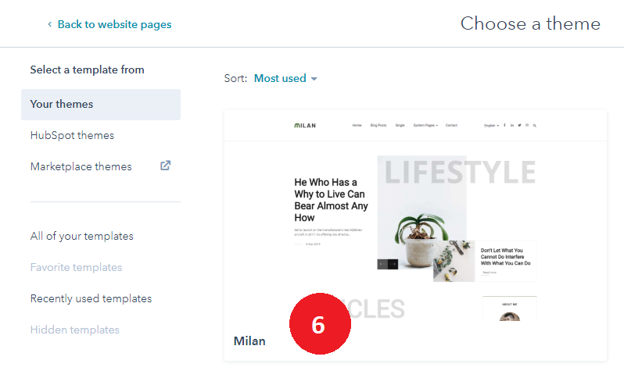Open the English language dropdown in the preview
The height and width of the screenshot is (378, 624).
click(x=491, y=125)
